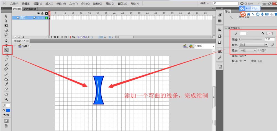Open the scale (缩放) dropdown showing 一般
The width and height of the screenshot is (277, 131).
(x=248, y=50)
